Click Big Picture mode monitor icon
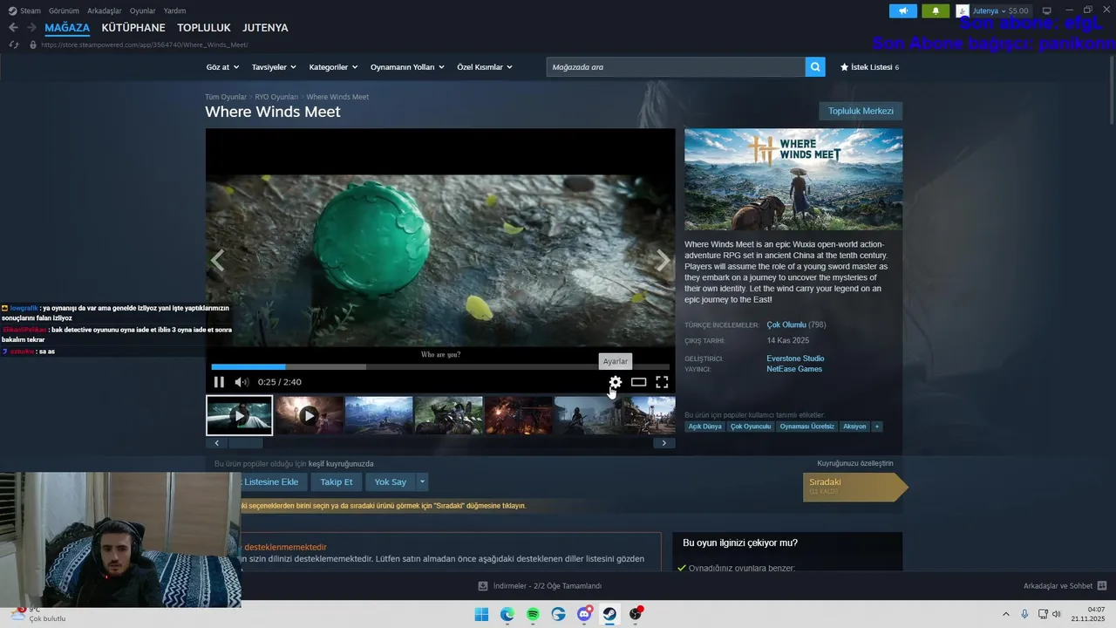 1047,10
